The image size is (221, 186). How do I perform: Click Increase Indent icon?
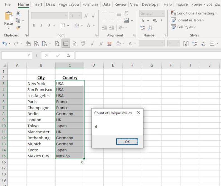112,28
